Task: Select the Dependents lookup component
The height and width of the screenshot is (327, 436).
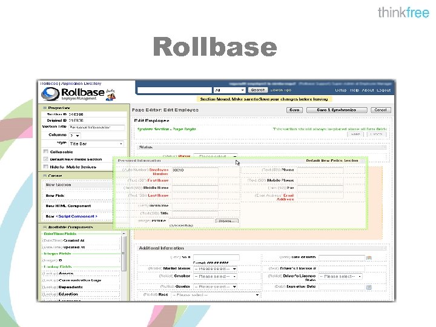Action: tap(81, 286)
